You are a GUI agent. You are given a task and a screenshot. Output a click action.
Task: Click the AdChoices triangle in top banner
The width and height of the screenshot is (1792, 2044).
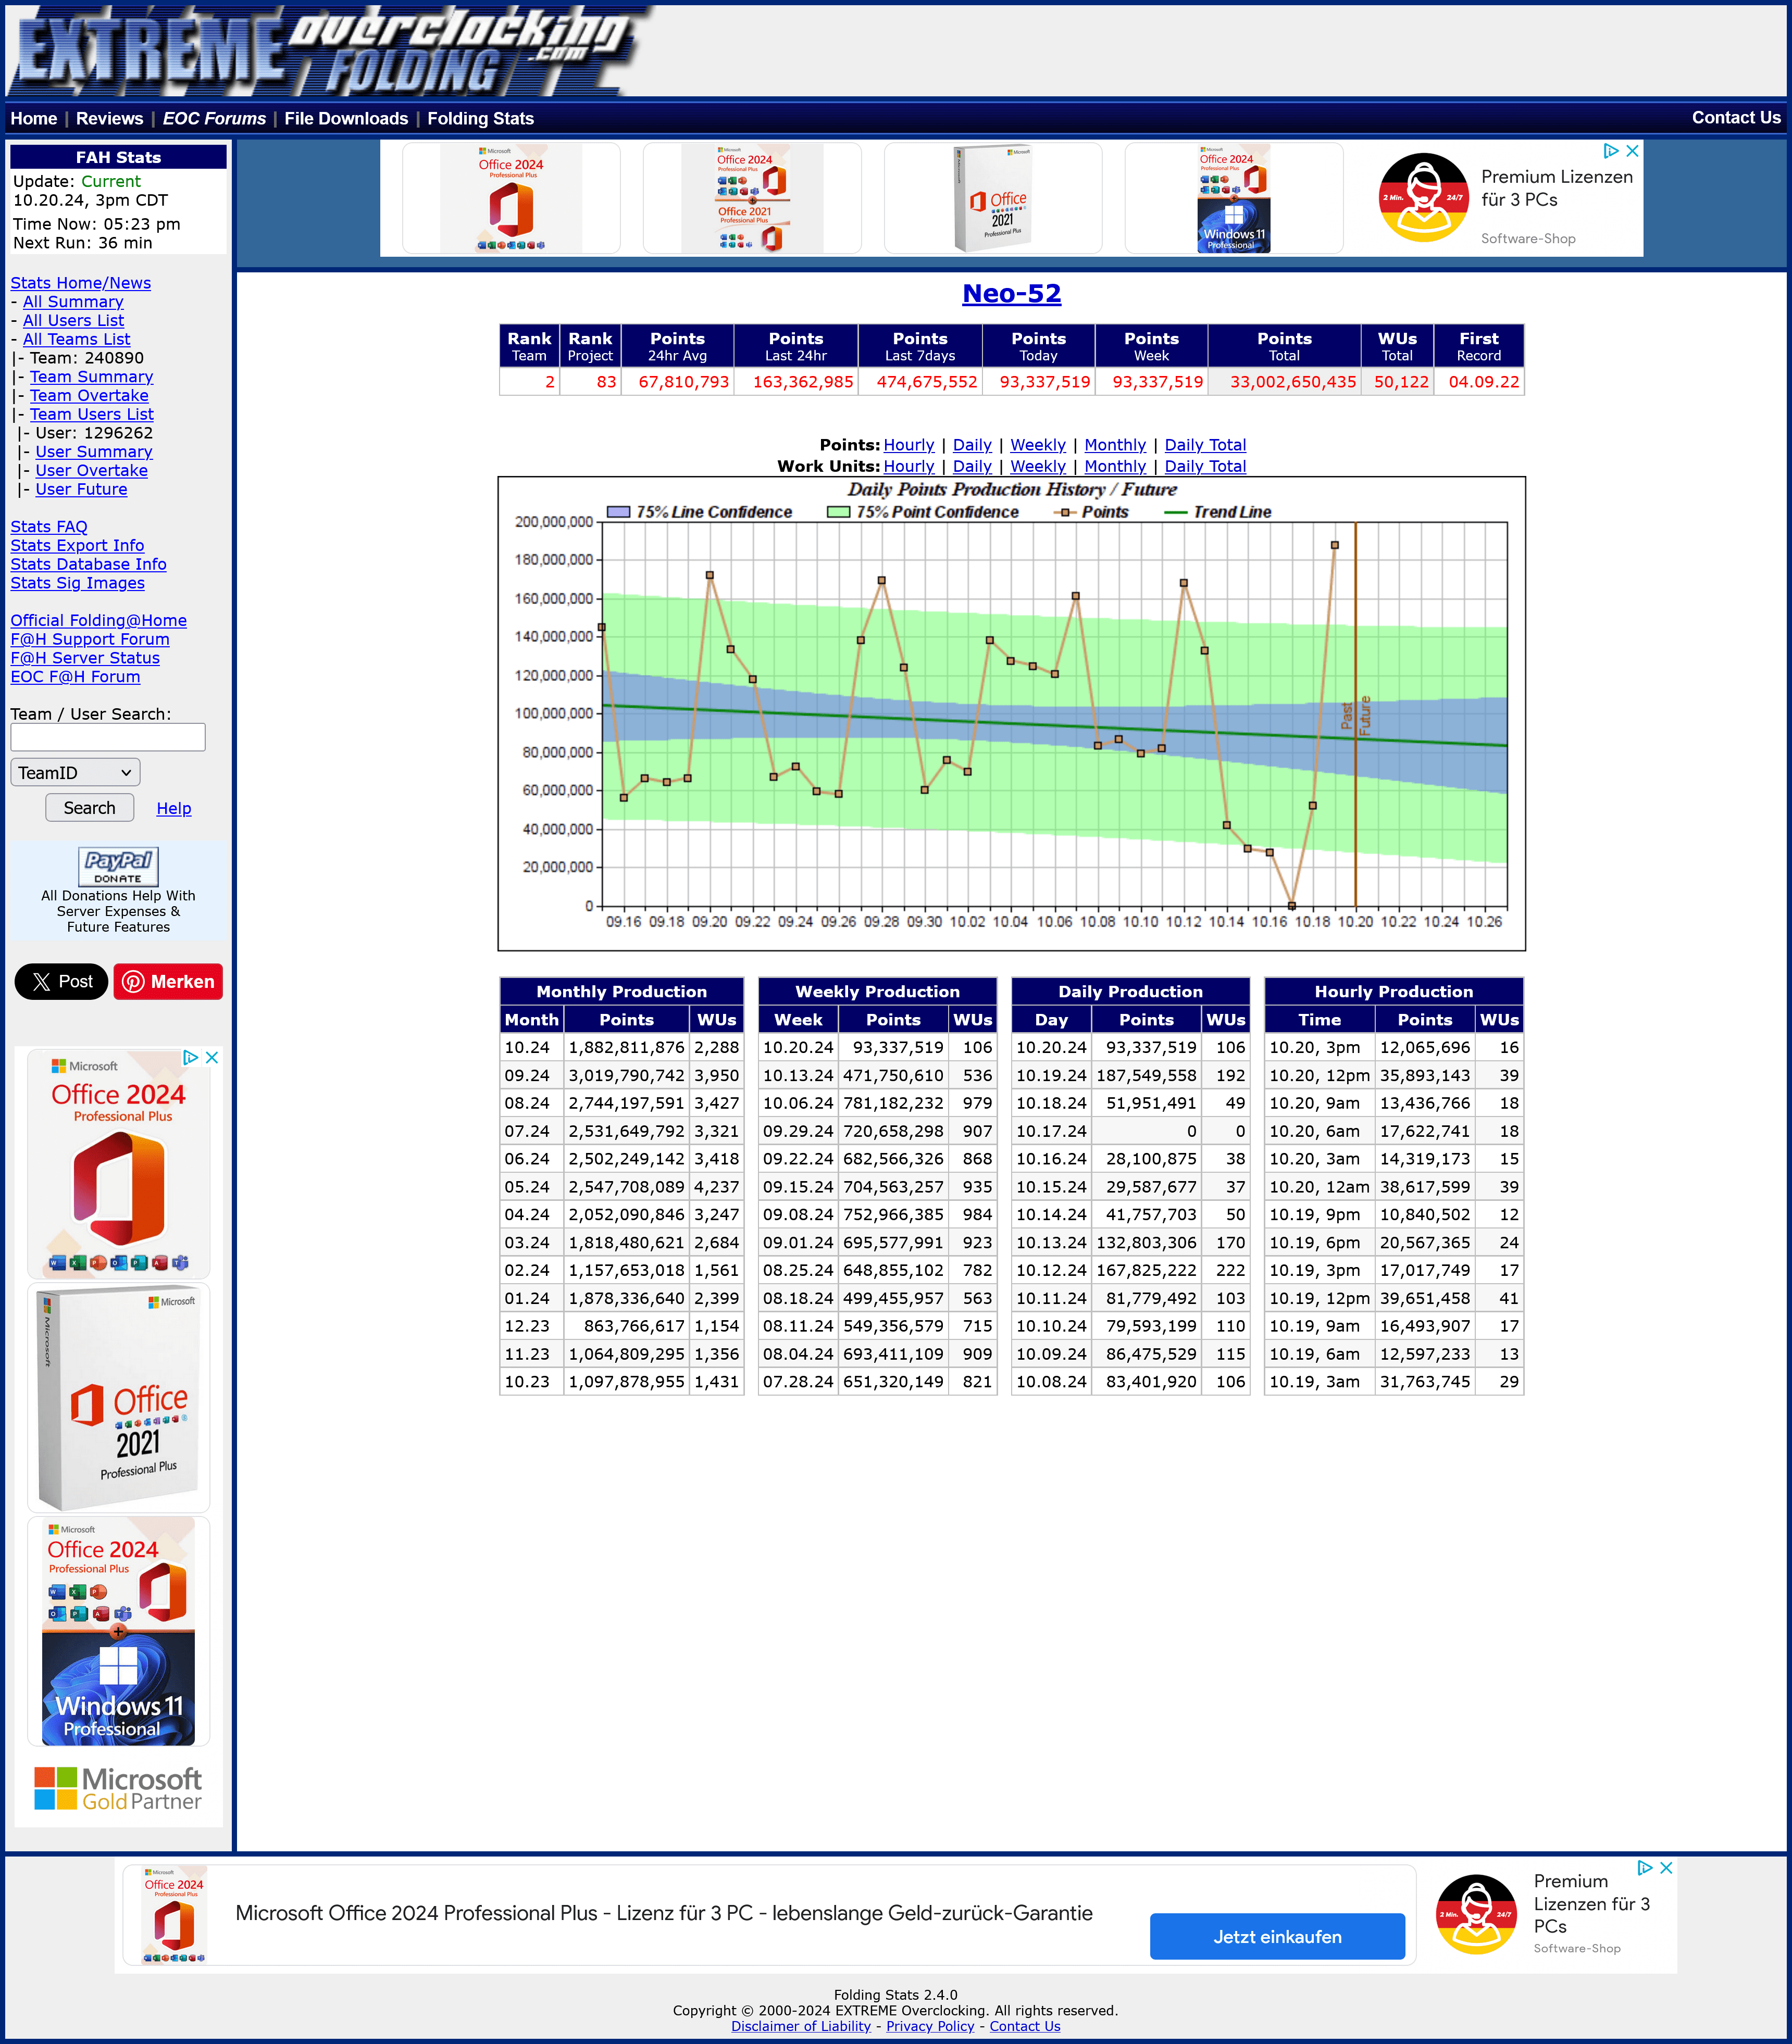click(1610, 151)
